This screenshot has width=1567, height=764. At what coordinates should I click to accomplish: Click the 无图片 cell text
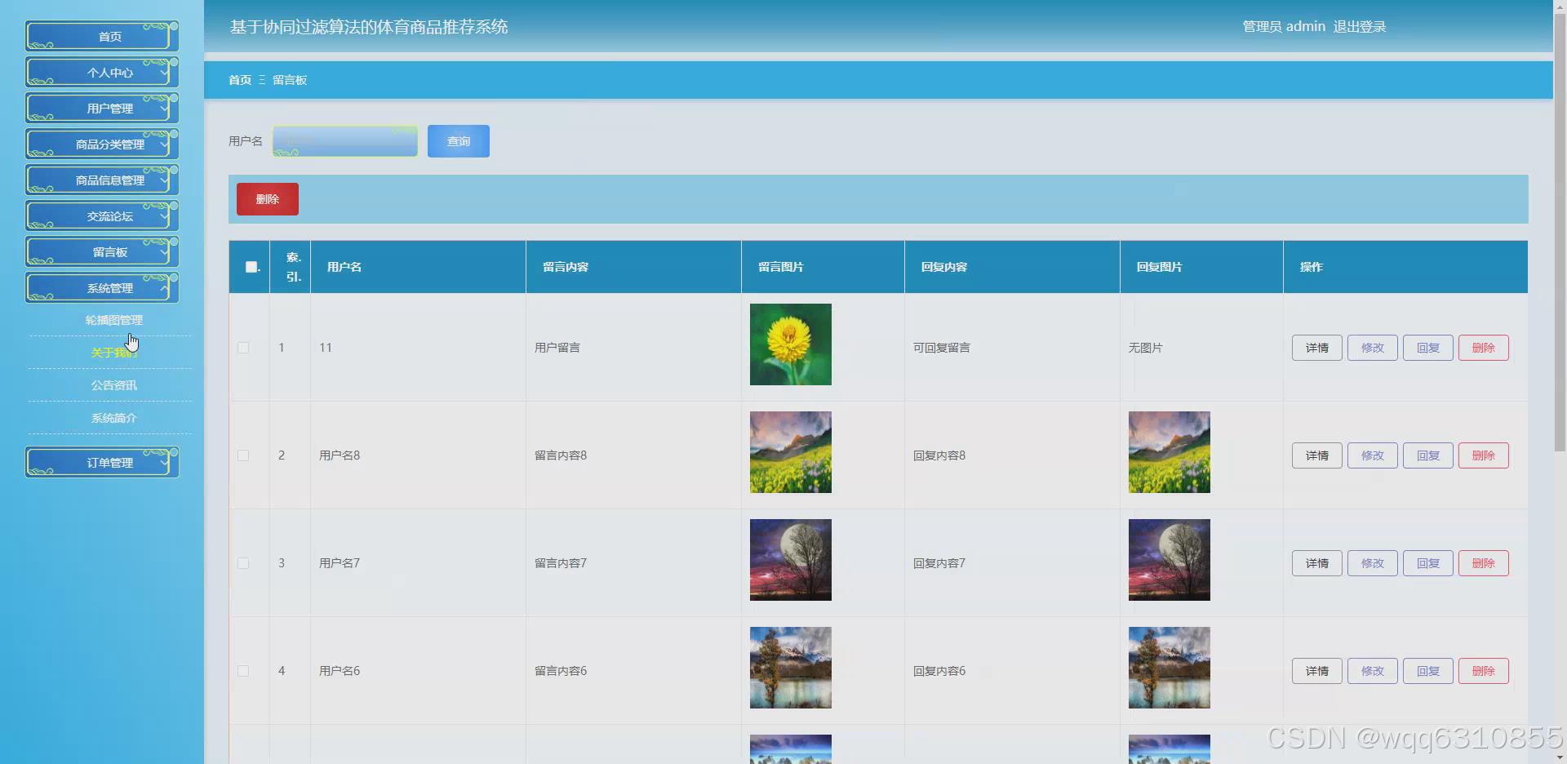click(1146, 348)
